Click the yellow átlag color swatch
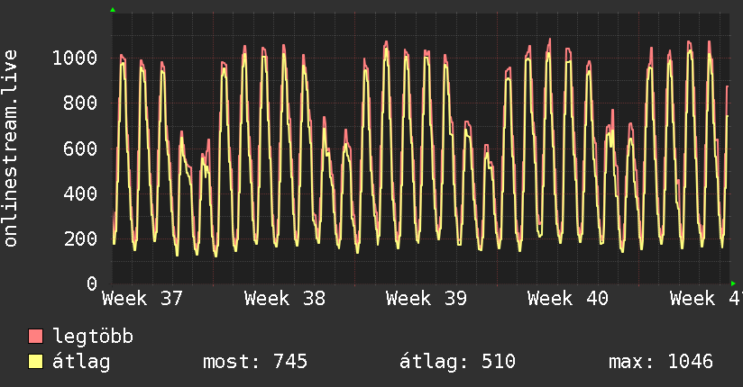 point(35,362)
